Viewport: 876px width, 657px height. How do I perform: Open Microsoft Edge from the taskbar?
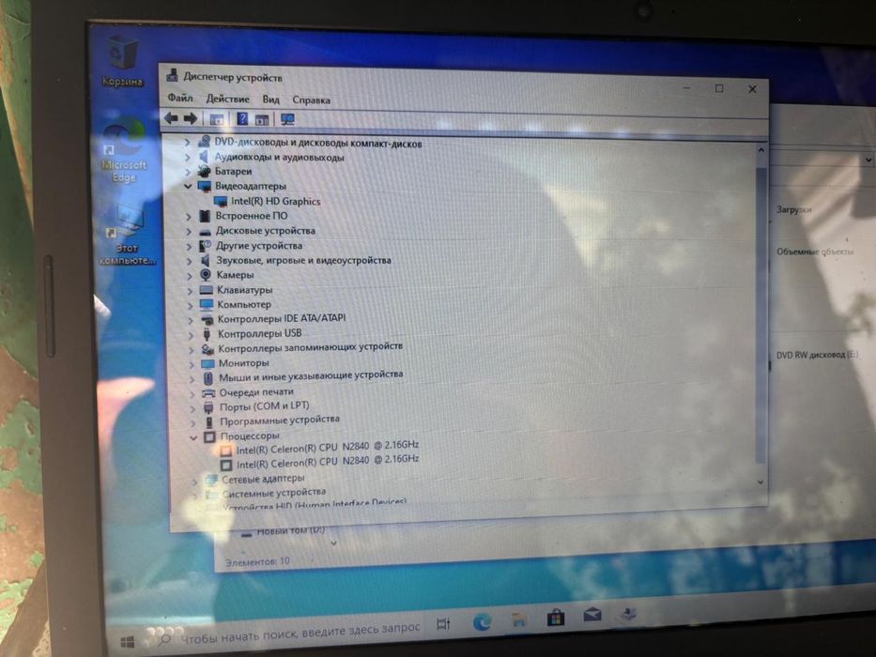[x=483, y=621]
